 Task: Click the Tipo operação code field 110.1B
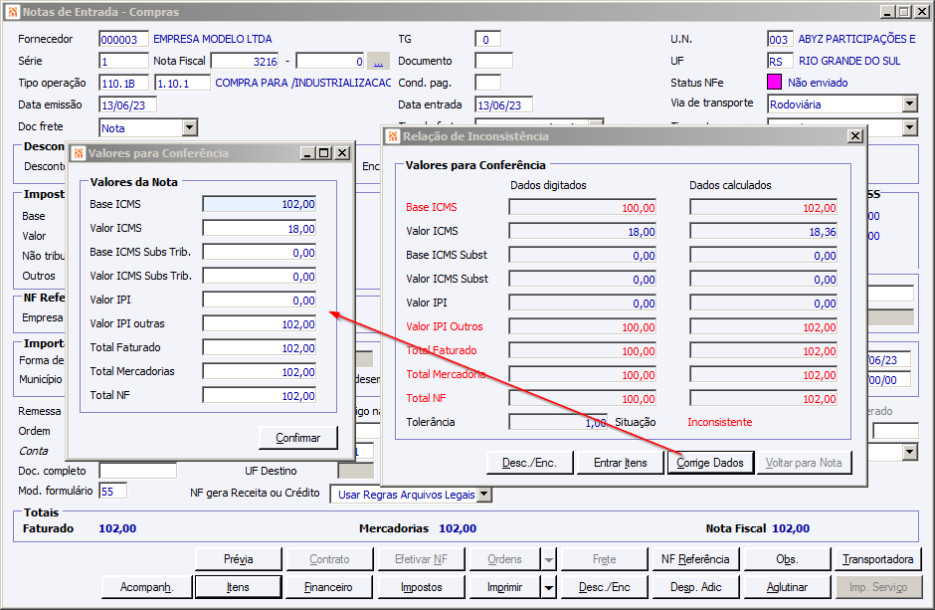[125, 83]
